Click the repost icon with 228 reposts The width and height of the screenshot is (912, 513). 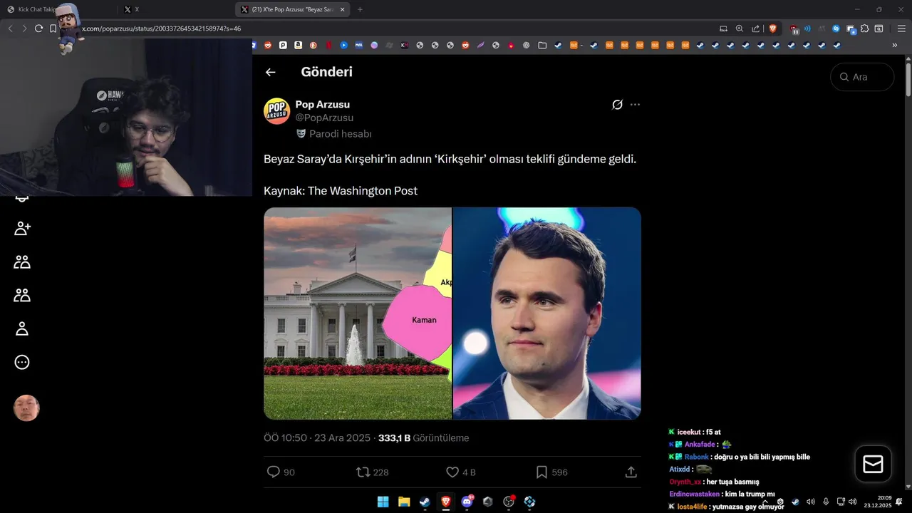pos(363,472)
